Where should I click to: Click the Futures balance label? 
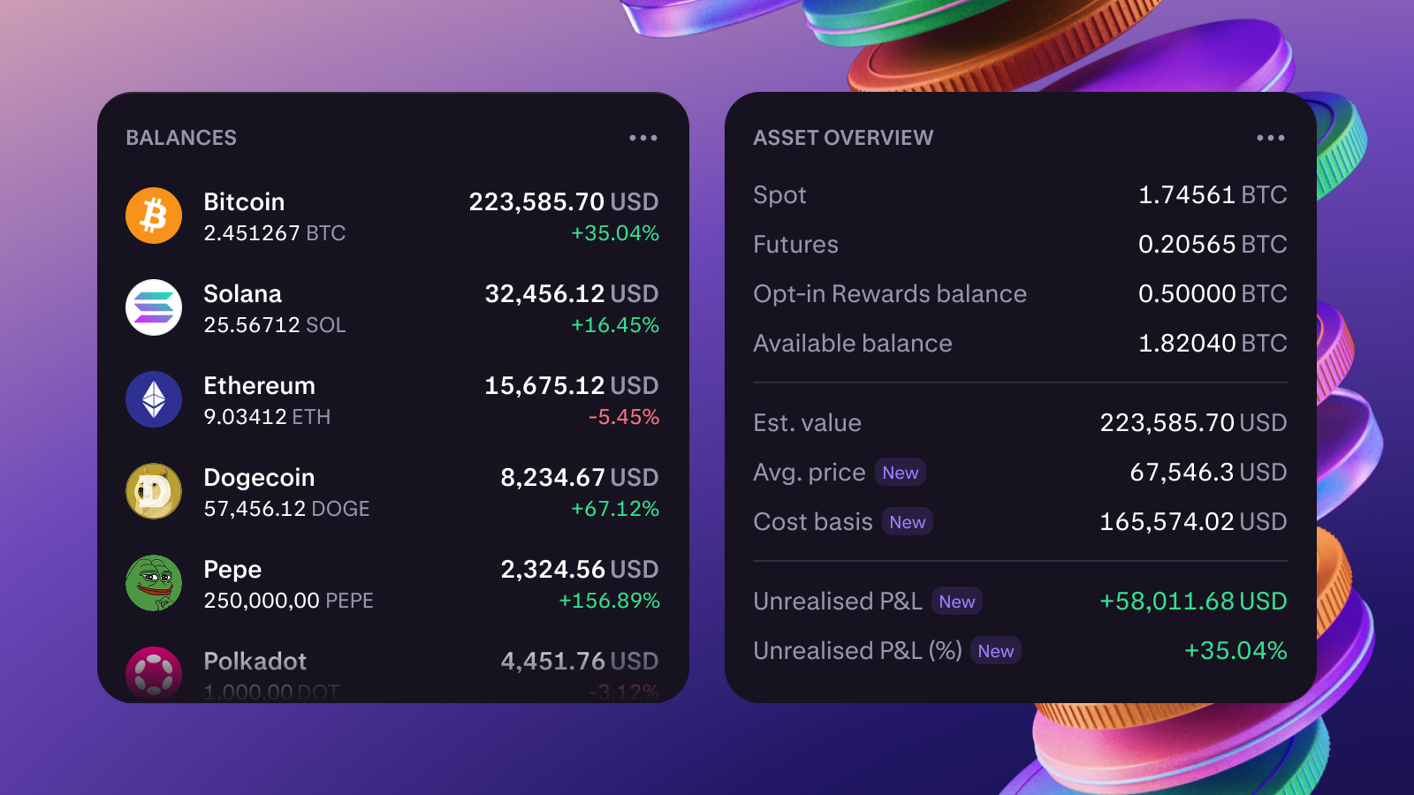pos(795,245)
